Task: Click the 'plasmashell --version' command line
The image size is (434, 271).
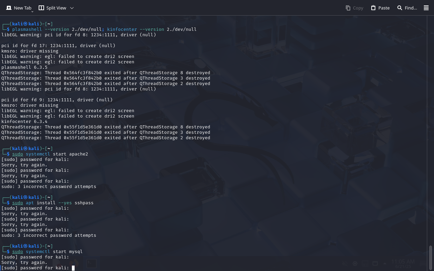Action: [x=104, y=29]
